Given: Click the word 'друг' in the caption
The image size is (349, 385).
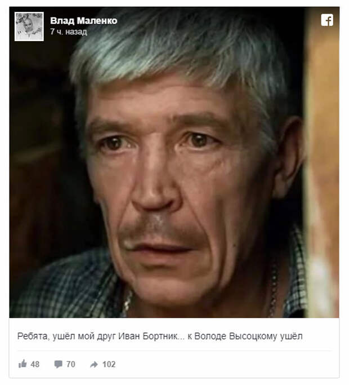Looking at the screenshot, I should pyautogui.click(x=106, y=337).
